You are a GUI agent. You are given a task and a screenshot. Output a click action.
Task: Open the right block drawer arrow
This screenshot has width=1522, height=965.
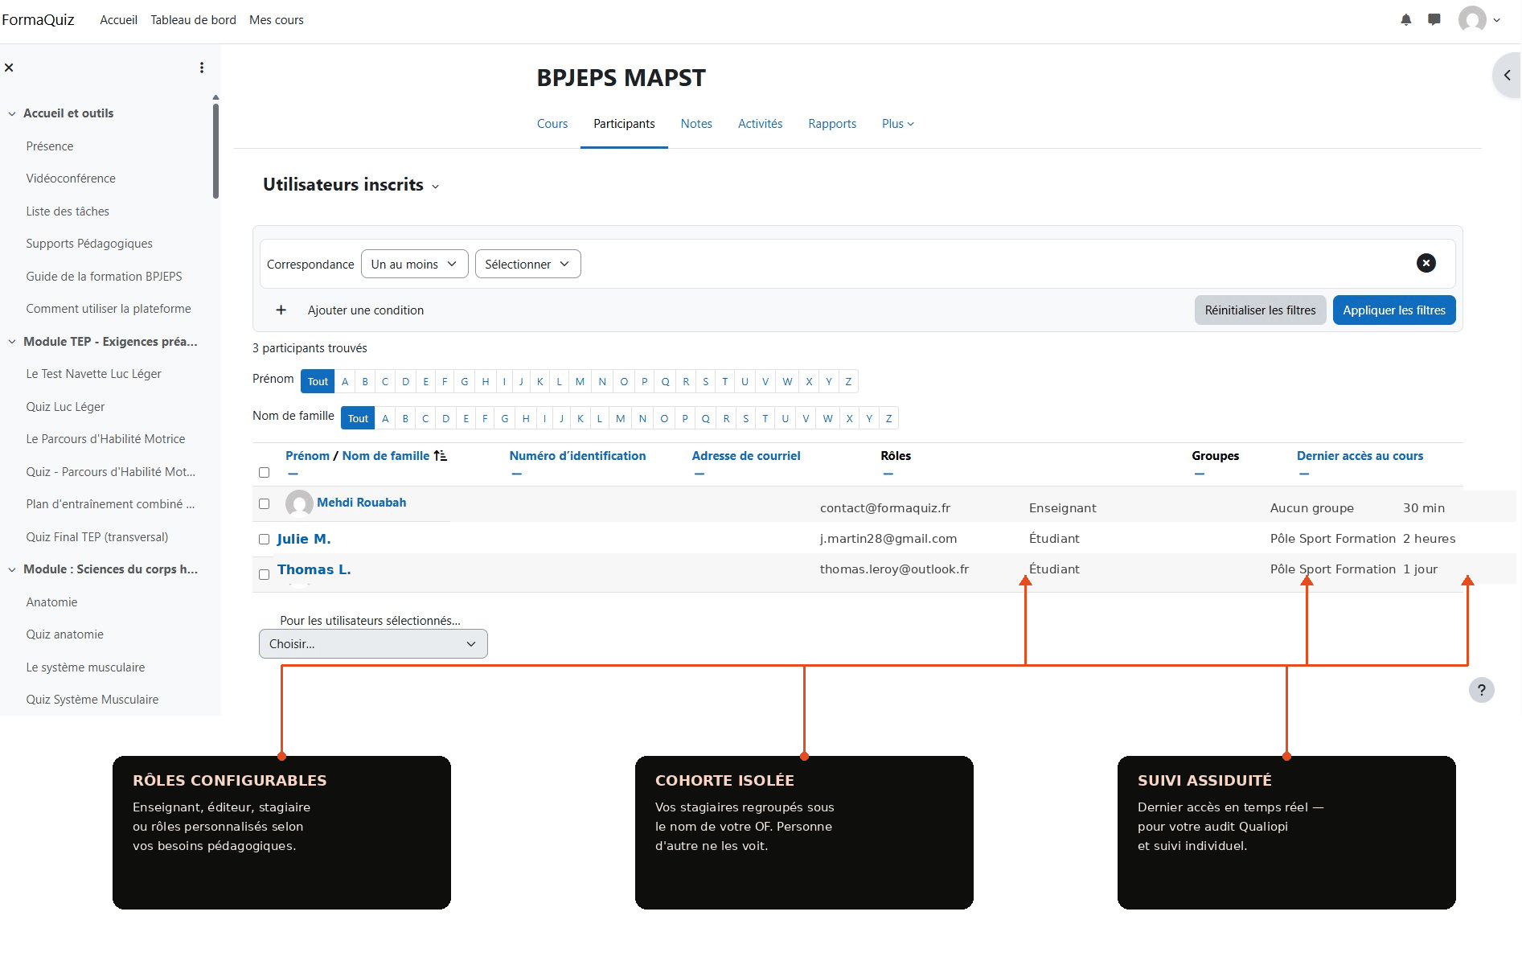tap(1507, 75)
